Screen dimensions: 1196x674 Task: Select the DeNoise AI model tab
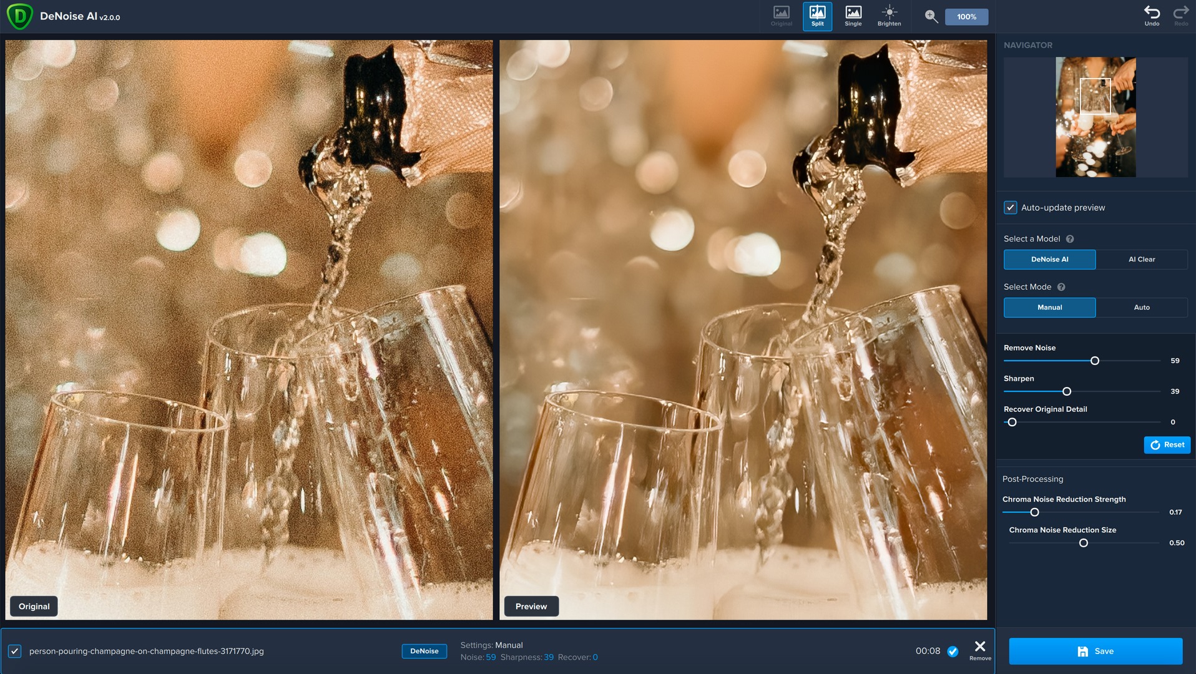coord(1049,260)
